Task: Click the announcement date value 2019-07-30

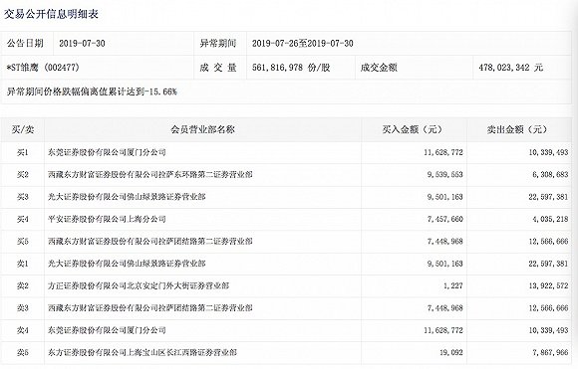Action: coord(82,44)
